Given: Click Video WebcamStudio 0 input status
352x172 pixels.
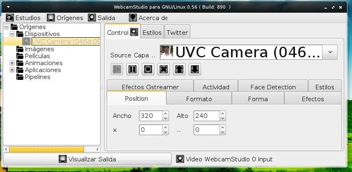Looking at the screenshot, I should tap(229, 159).
